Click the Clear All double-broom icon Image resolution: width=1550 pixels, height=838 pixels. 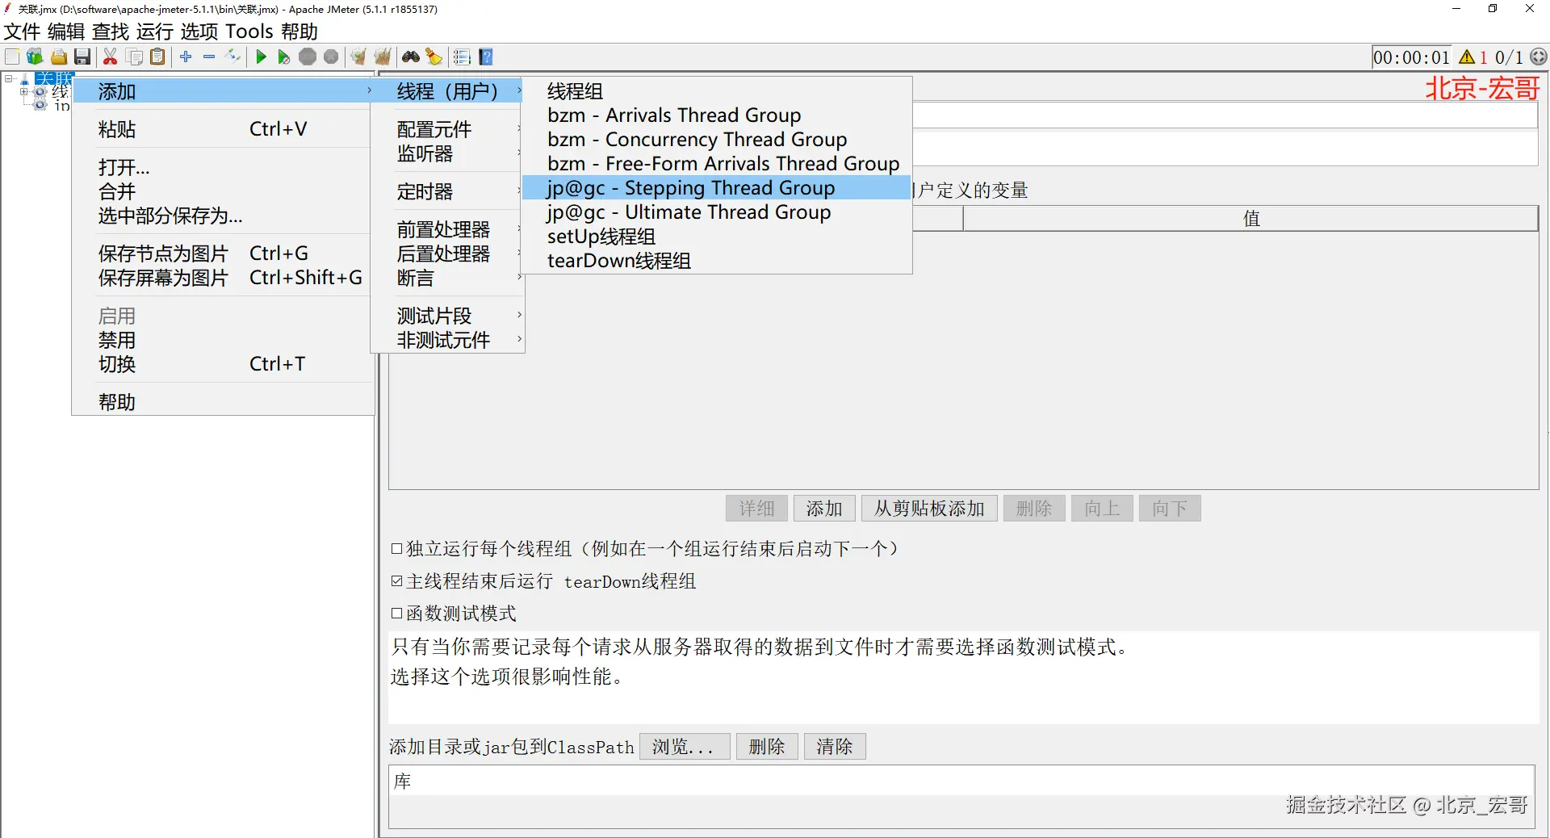(383, 57)
